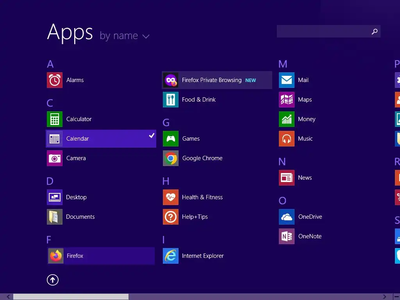Open Google Chrome icon

171,158
